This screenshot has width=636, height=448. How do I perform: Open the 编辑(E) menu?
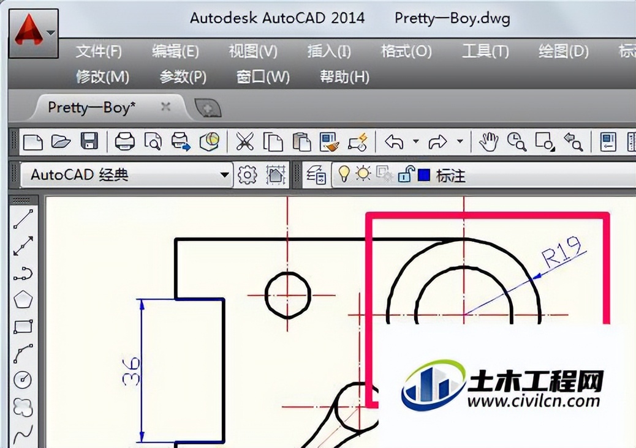pyautogui.click(x=176, y=51)
